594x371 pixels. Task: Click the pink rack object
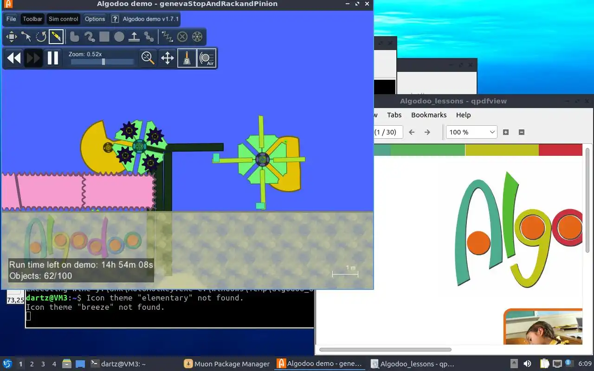(79, 191)
